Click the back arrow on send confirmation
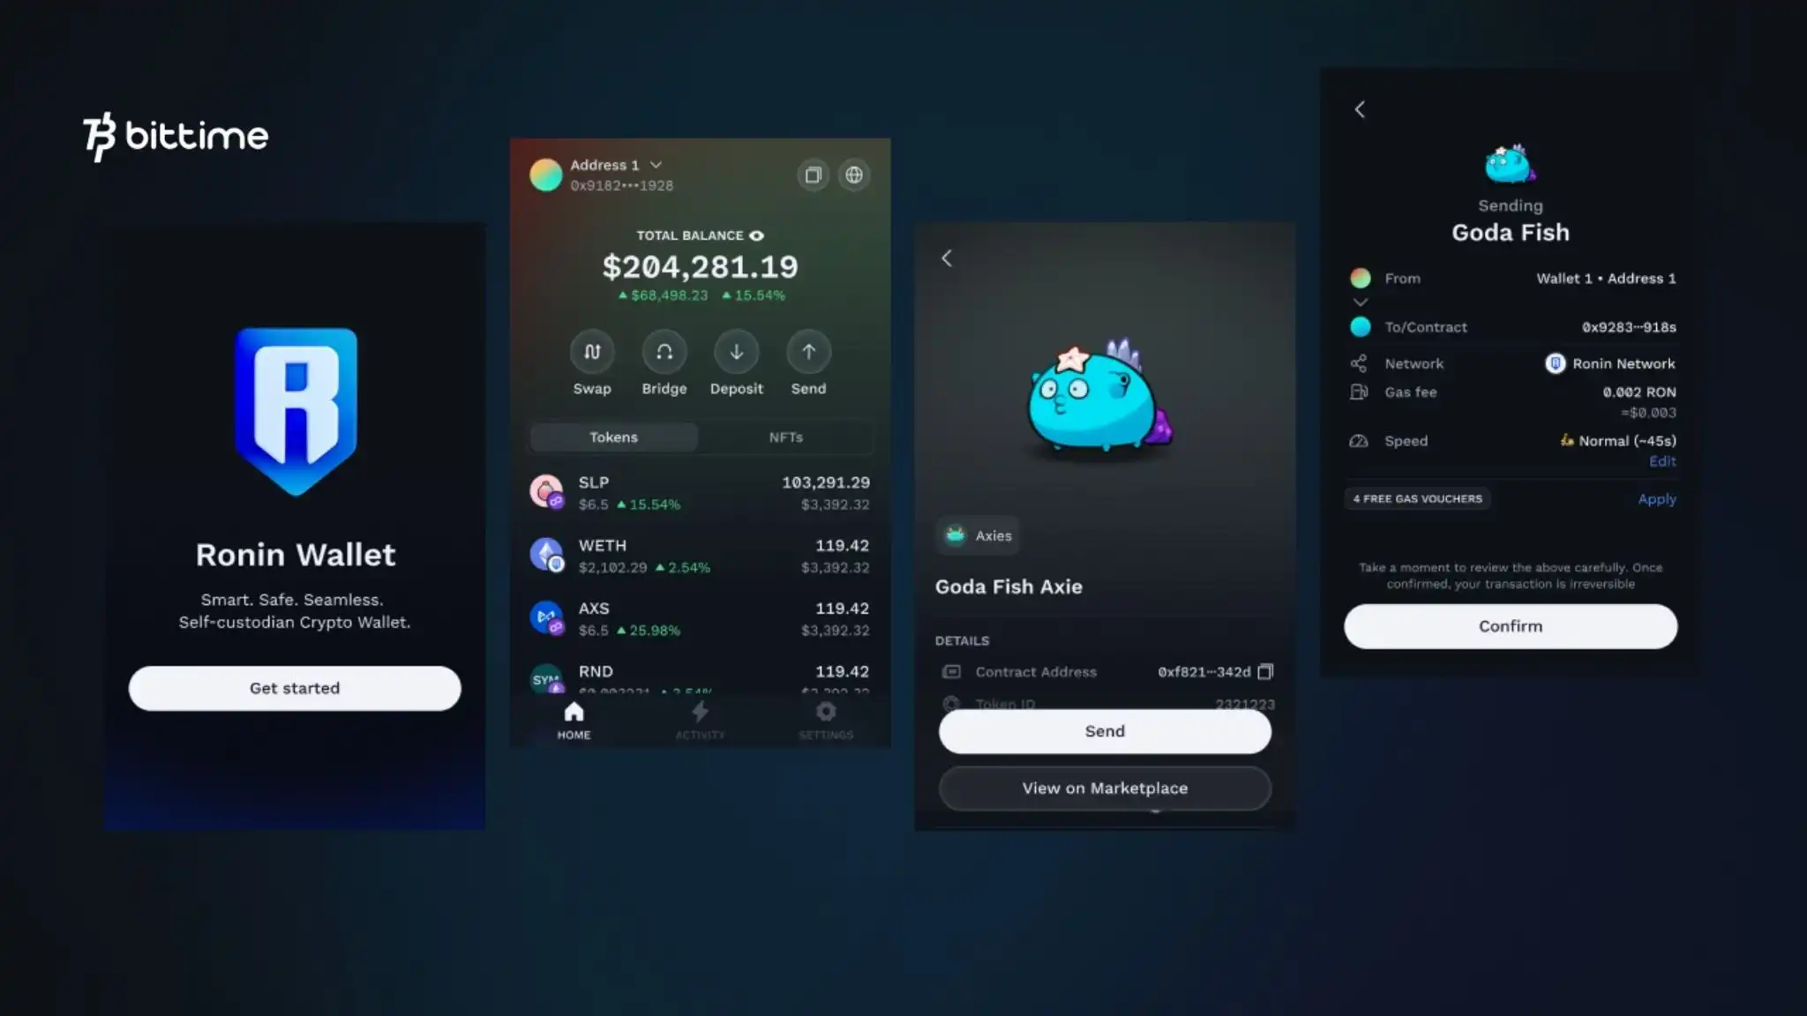Viewport: 1807px width, 1016px height. coord(1361,109)
